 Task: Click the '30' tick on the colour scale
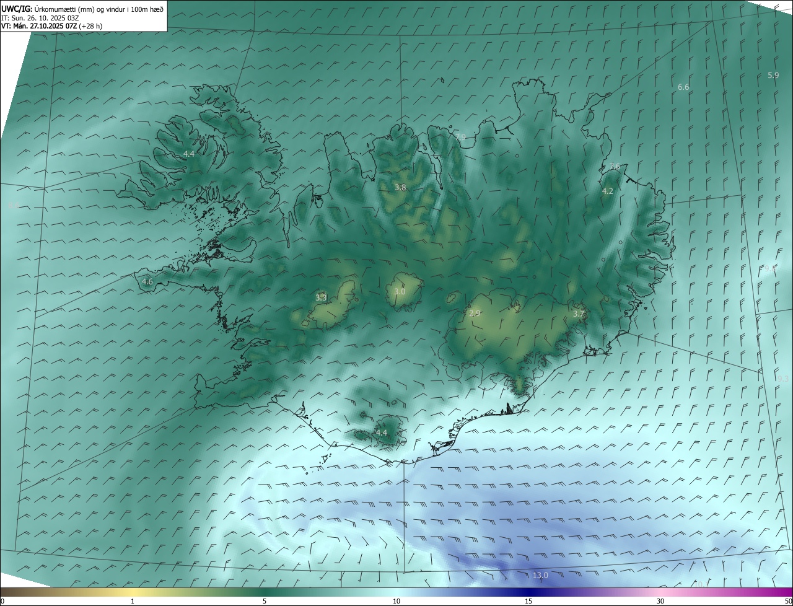coord(660,601)
